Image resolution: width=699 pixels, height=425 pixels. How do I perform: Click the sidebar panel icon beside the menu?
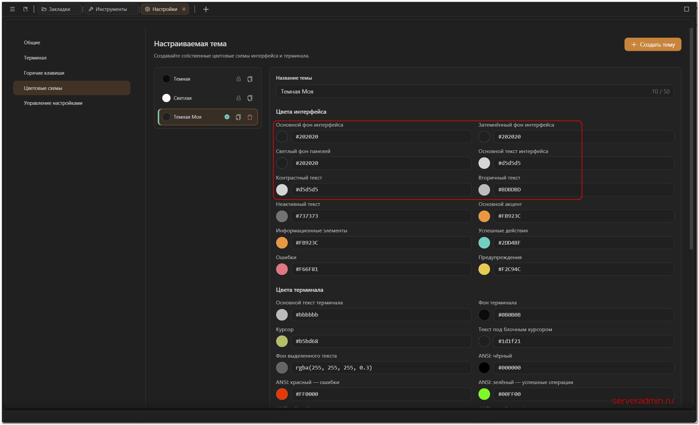click(25, 9)
